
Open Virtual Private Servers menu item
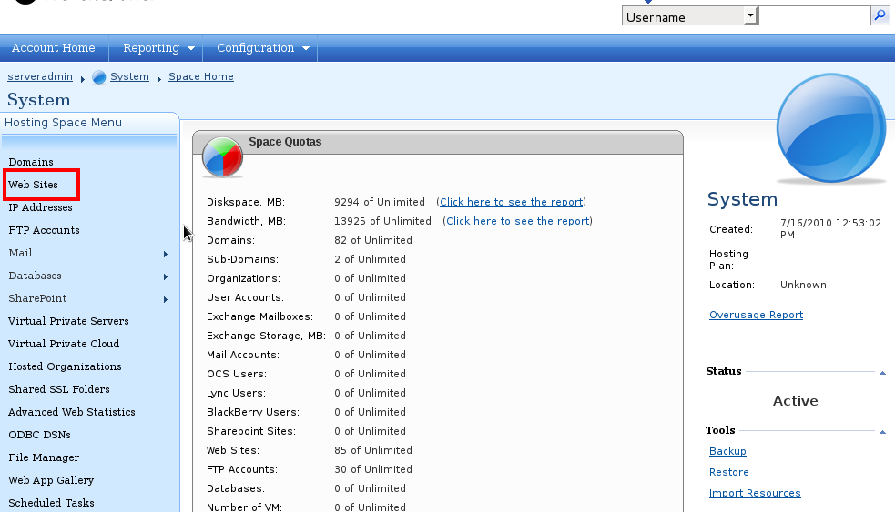tap(68, 321)
